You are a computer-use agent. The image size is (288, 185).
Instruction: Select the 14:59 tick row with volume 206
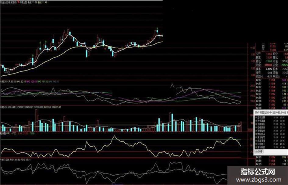click(x=272, y=157)
